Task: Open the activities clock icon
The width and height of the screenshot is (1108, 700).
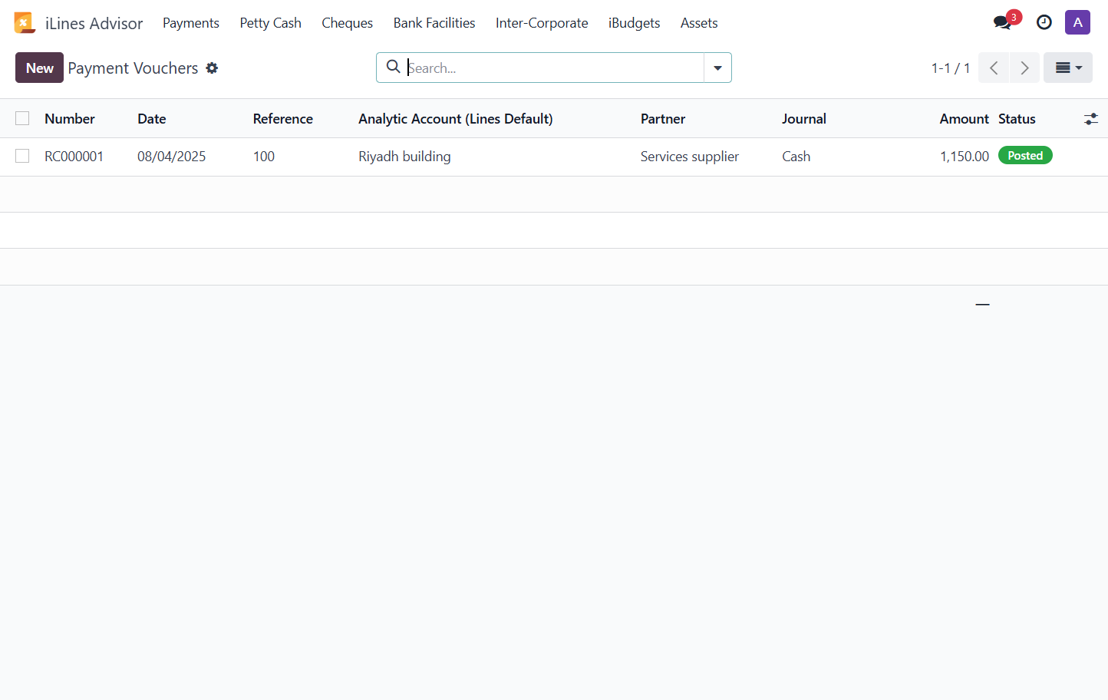Action: 1044,22
